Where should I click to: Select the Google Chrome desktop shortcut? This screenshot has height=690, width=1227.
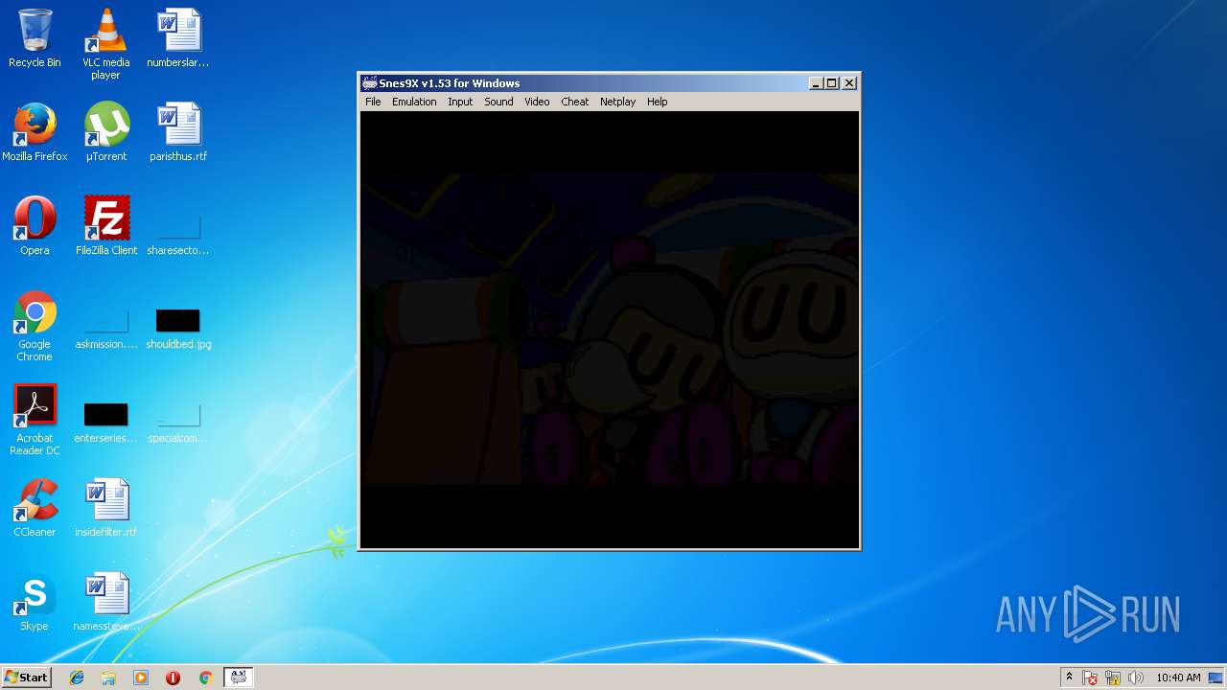(x=35, y=327)
